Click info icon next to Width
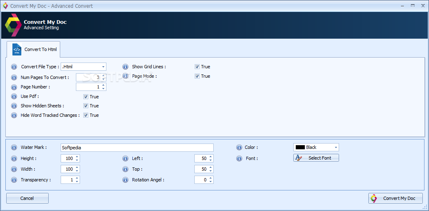Image resolution: width=429 pixels, height=211 pixels. 14,169
